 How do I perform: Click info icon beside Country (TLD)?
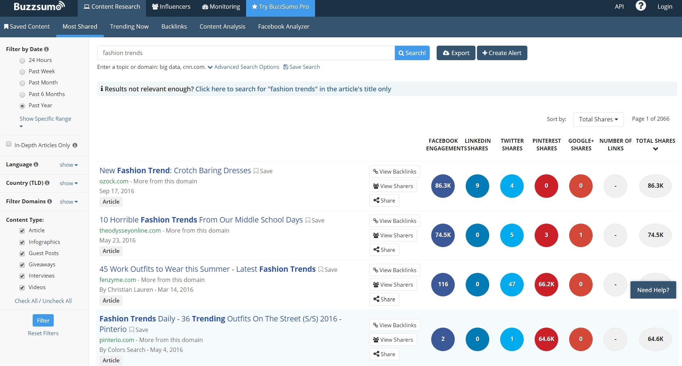[x=47, y=183]
